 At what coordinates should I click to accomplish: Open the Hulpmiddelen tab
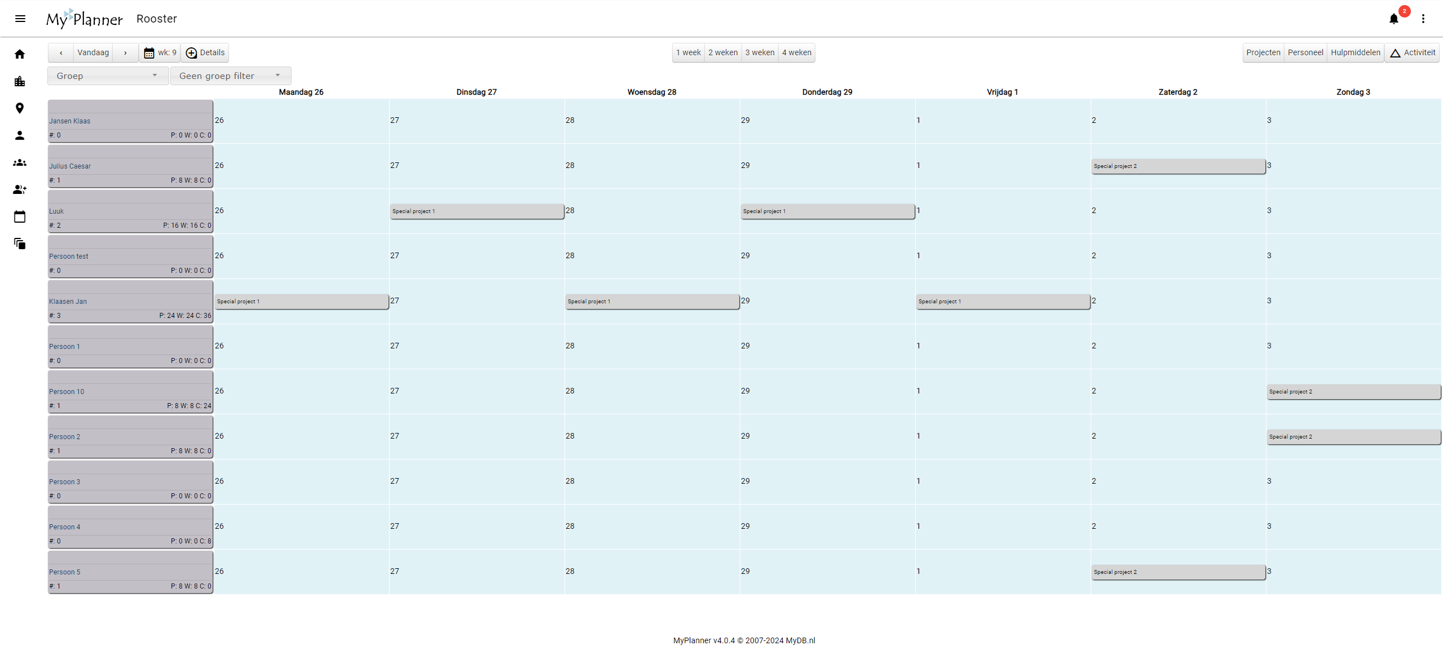1355,52
